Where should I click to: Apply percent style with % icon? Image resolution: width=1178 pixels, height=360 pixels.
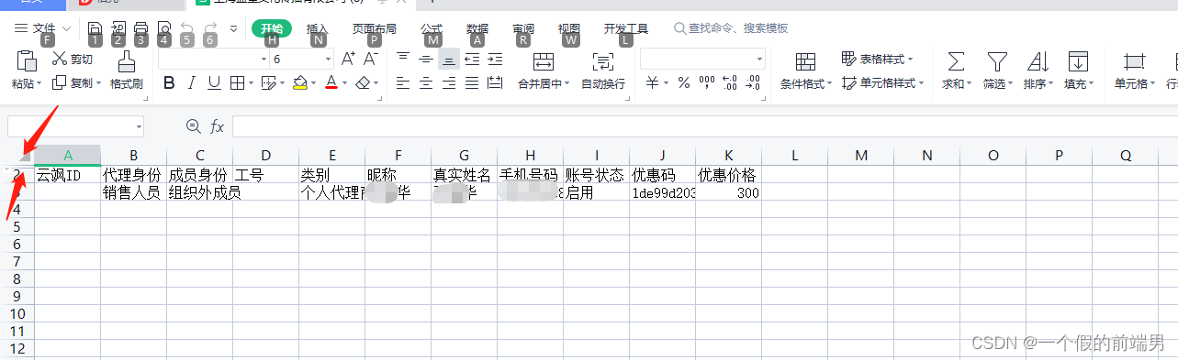coord(683,83)
